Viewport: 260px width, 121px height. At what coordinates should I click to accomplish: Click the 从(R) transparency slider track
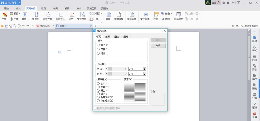(x=117, y=69)
